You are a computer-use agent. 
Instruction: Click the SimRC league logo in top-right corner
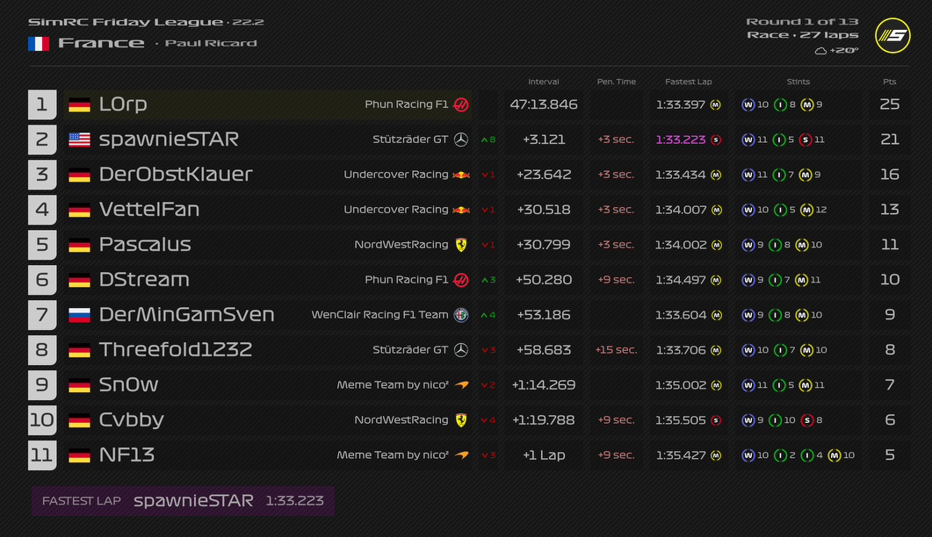click(892, 35)
